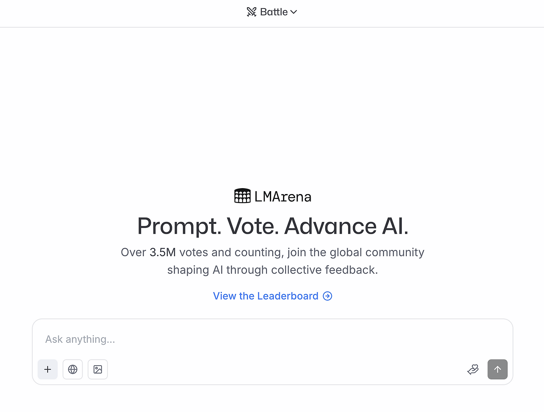Image resolution: width=544 pixels, height=412 pixels.
Task: Click the collective feedback subtitle line
Action: 272,270
